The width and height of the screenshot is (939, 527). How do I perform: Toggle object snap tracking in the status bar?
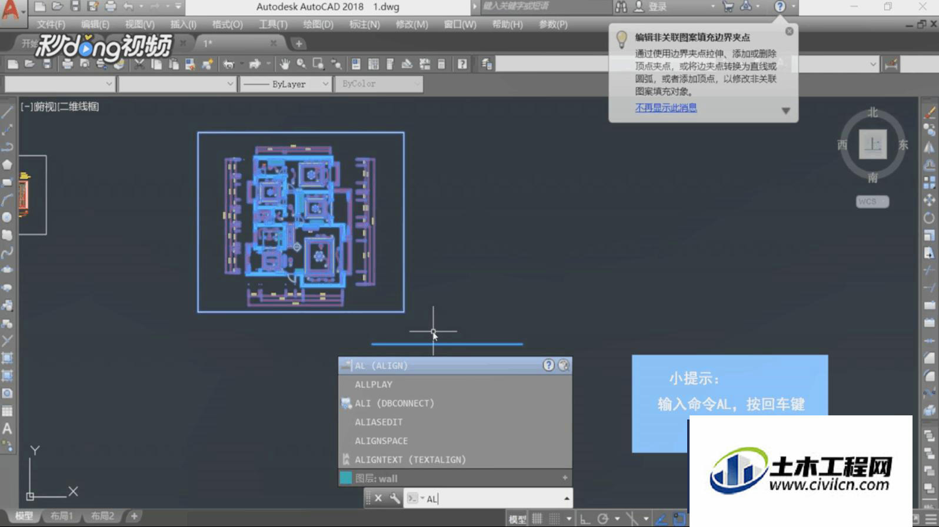click(x=661, y=519)
